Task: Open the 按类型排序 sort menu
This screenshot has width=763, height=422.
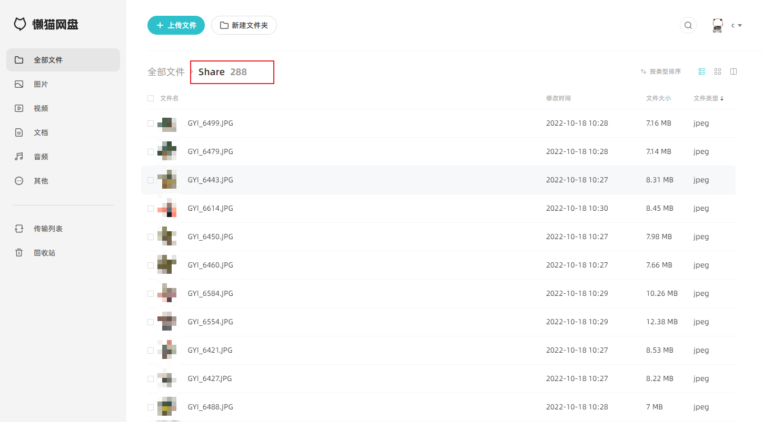Action: pos(661,71)
